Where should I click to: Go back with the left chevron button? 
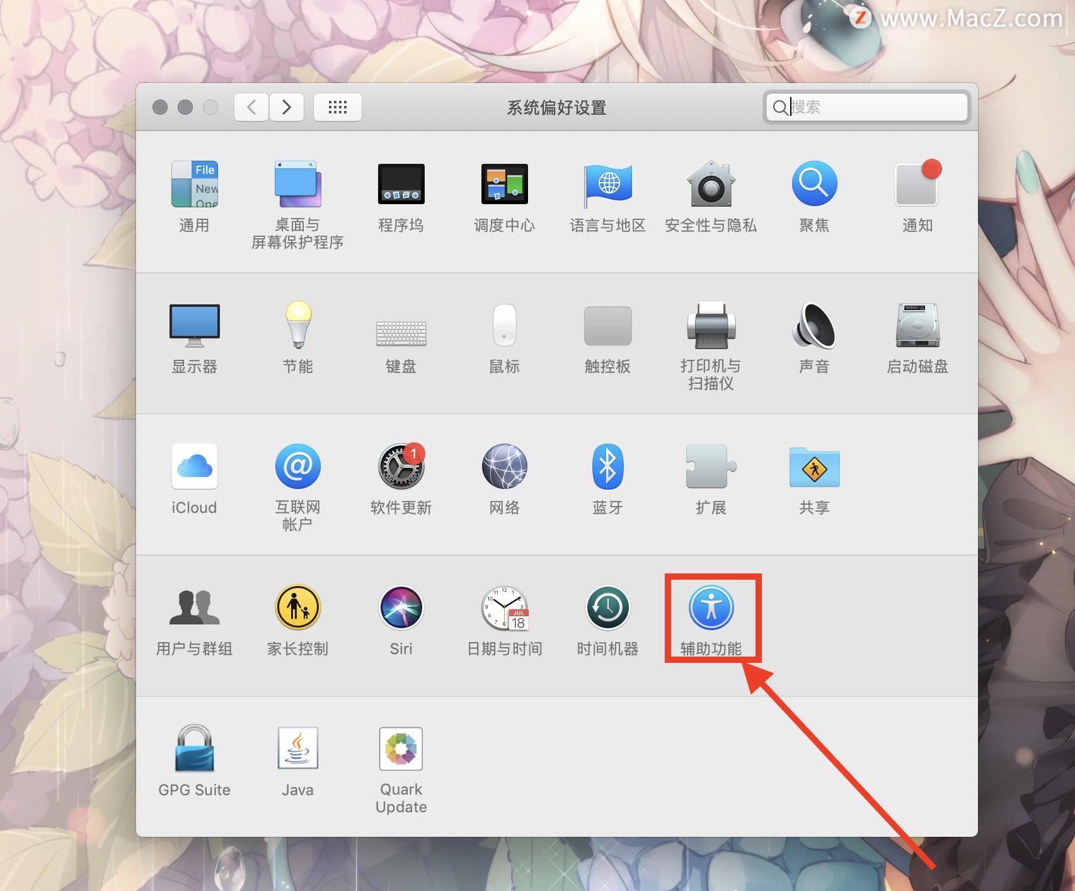pyautogui.click(x=251, y=107)
